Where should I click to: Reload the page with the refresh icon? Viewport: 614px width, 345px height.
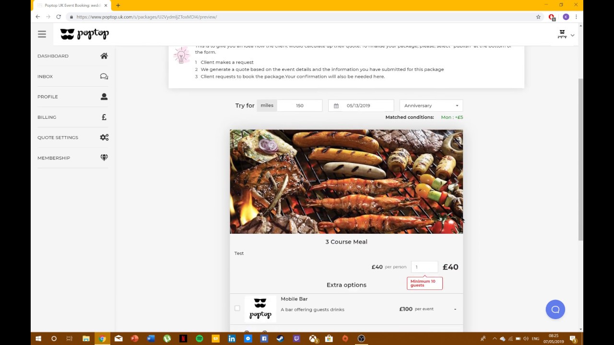pyautogui.click(x=59, y=17)
